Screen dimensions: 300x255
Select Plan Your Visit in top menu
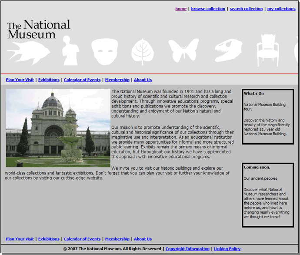[20, 80]
